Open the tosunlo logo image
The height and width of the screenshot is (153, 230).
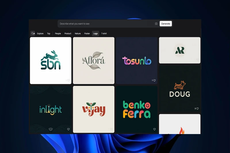[x=137, y=61]
